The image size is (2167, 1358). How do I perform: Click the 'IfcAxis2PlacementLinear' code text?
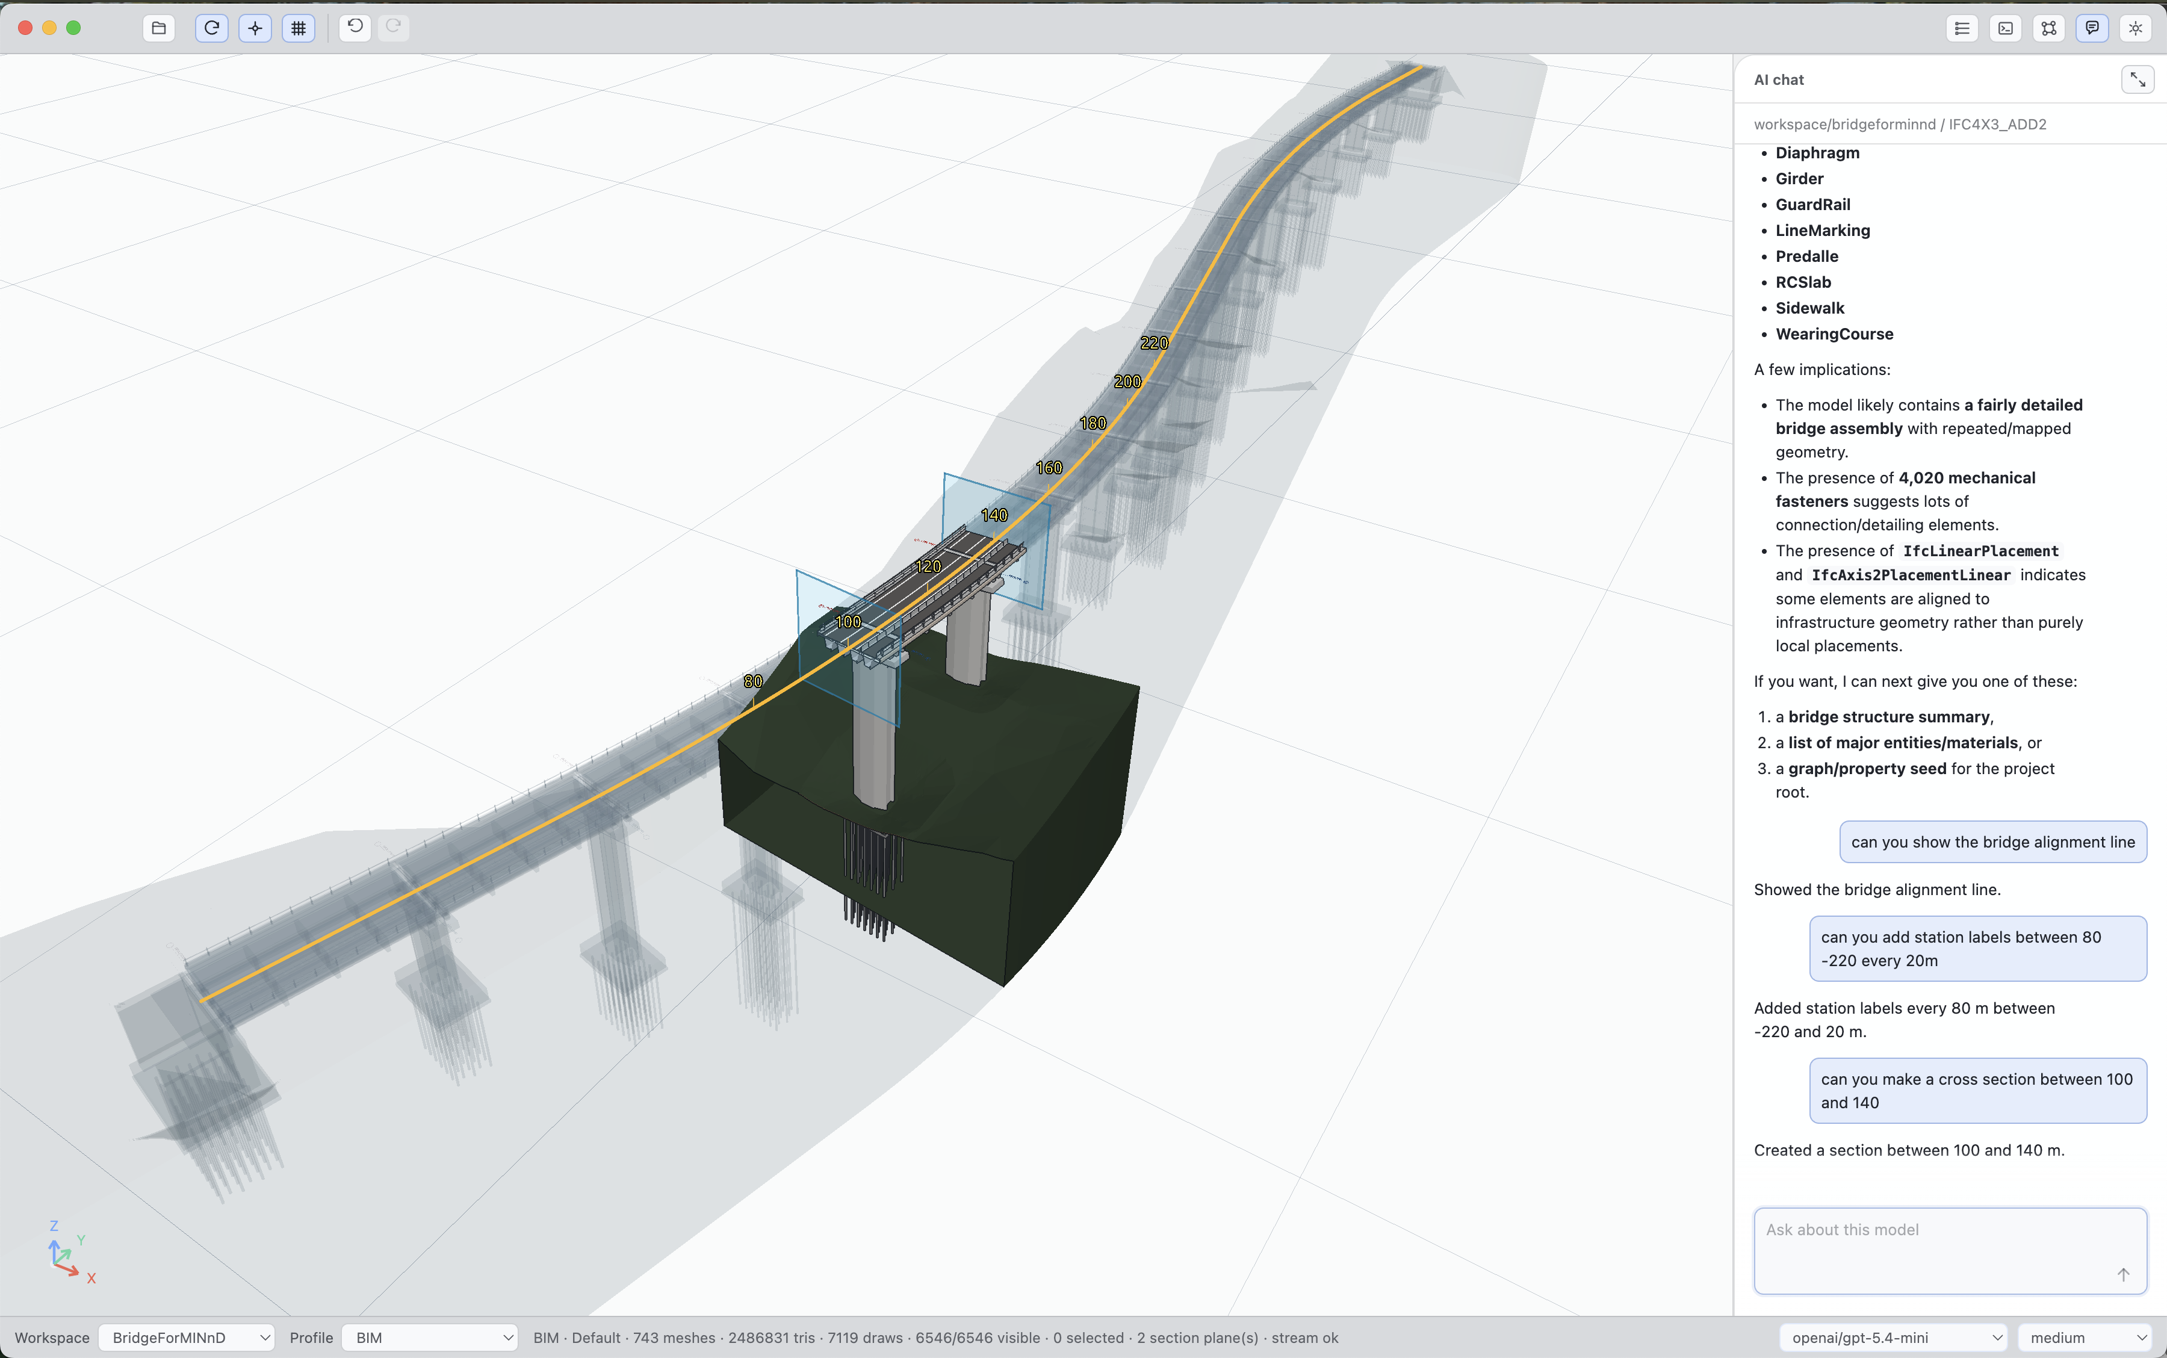pos(1910,575)
